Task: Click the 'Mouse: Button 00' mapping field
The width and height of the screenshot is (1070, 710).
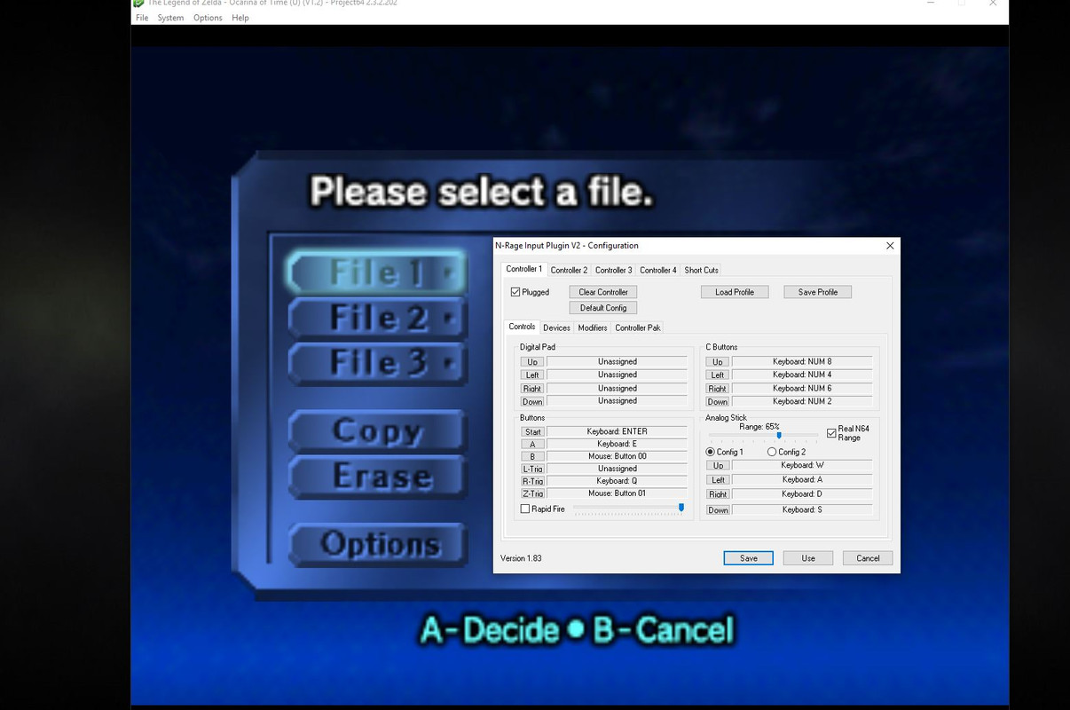Action: [618, 457]
